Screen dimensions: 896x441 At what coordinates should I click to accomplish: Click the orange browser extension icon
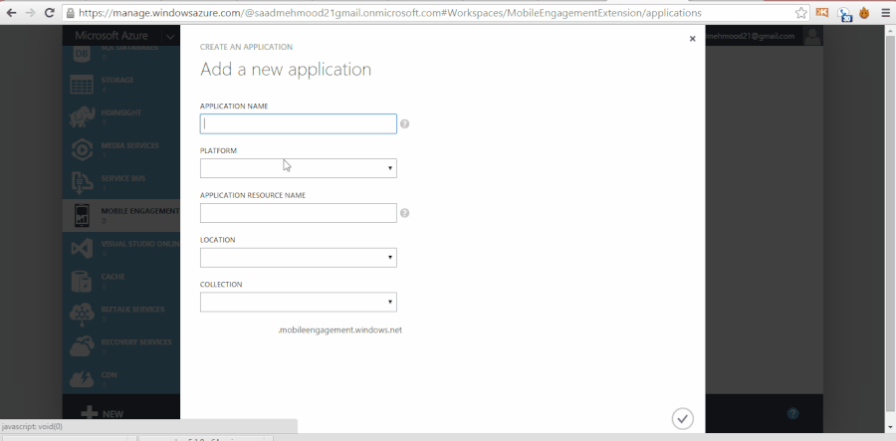click(x=821, y=12)
